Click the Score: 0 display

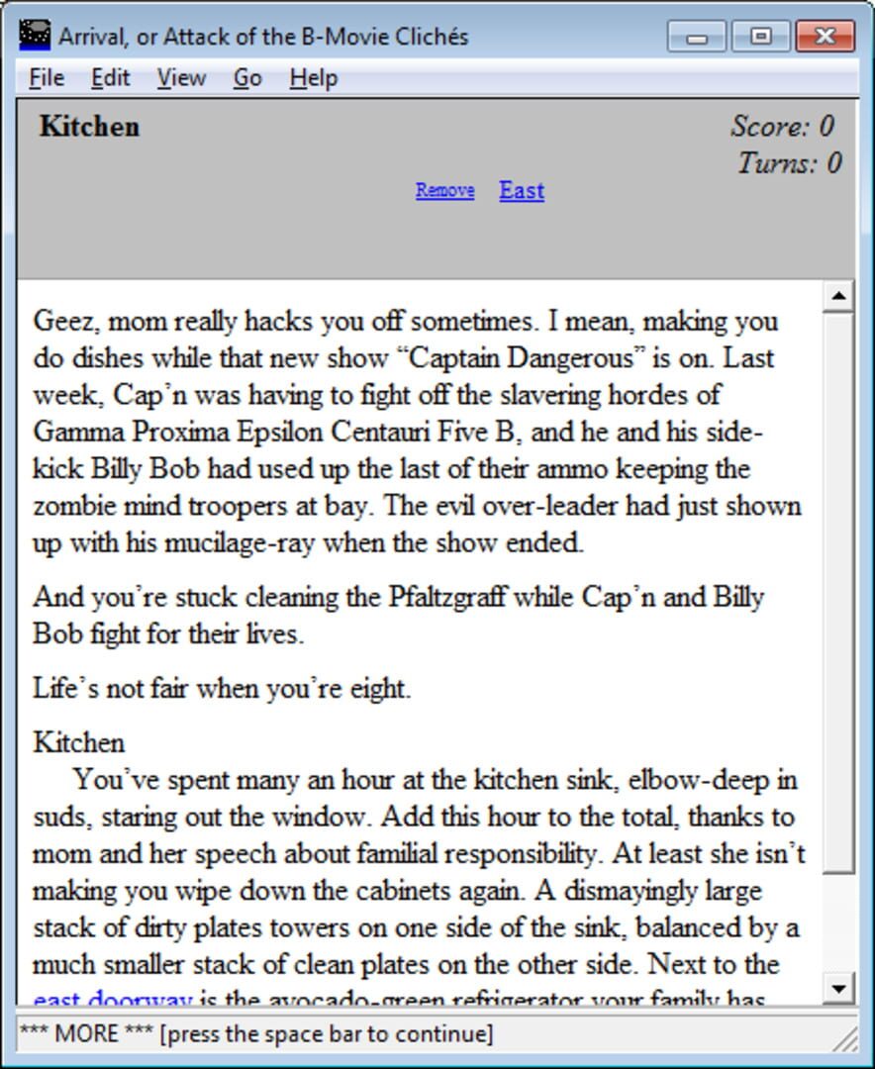[781, 126]
